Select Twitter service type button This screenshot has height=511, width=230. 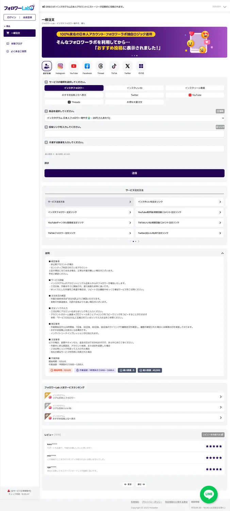[134, 95]
